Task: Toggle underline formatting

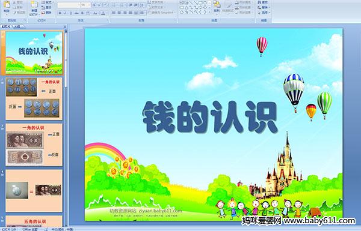Action: coord(70,13)
